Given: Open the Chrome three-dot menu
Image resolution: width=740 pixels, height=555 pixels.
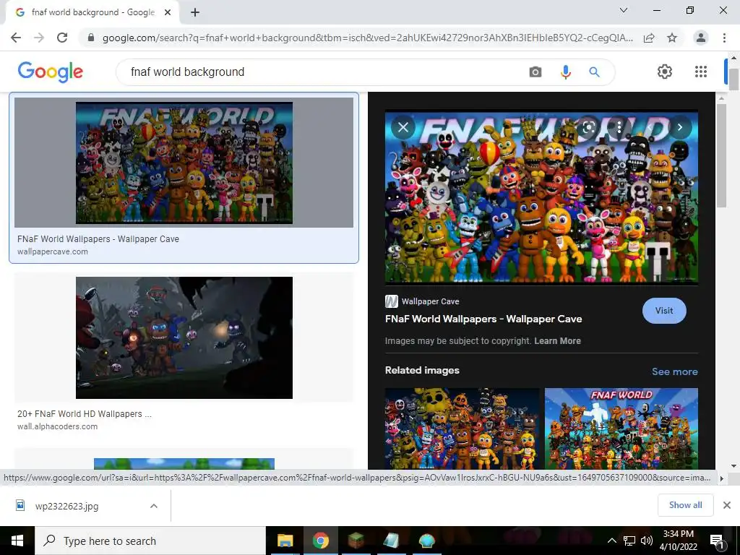Looking at the screenshot, I should (724, 38).
